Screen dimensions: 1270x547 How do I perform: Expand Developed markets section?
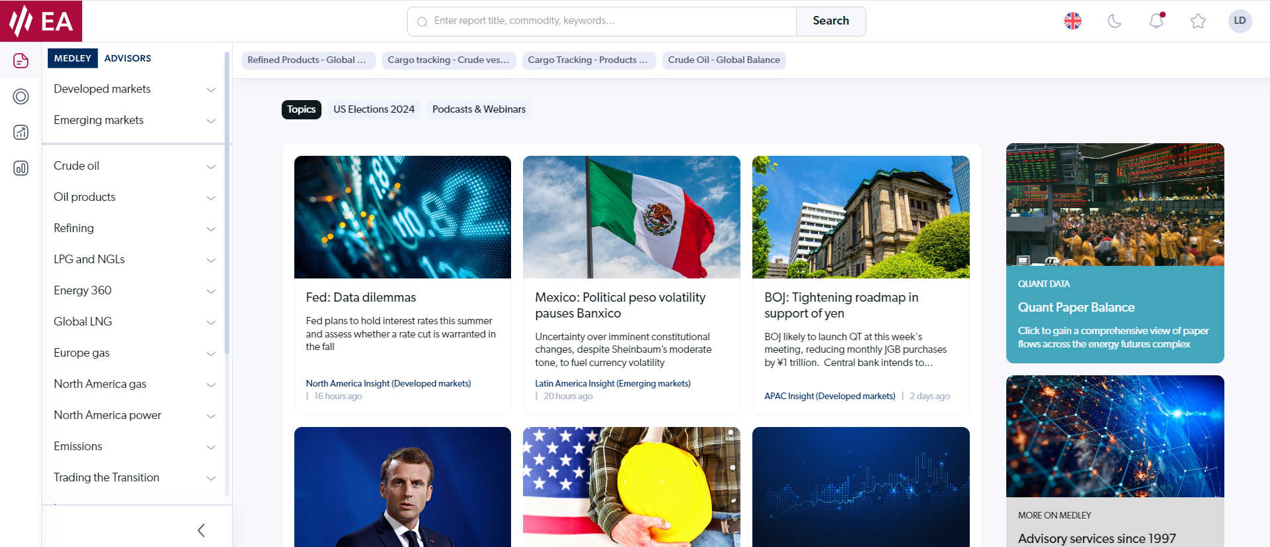click(135, 89)
